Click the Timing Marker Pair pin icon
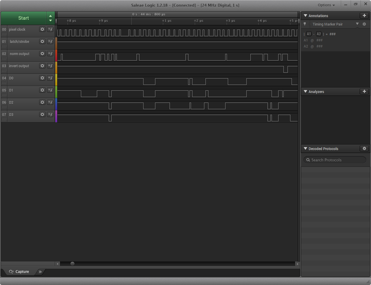371x285 pixels. click(305, 24)
